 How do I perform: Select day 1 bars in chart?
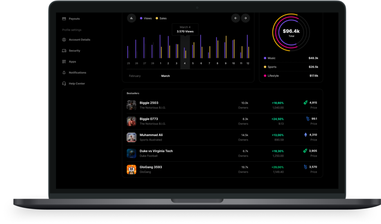coord(161,46)
